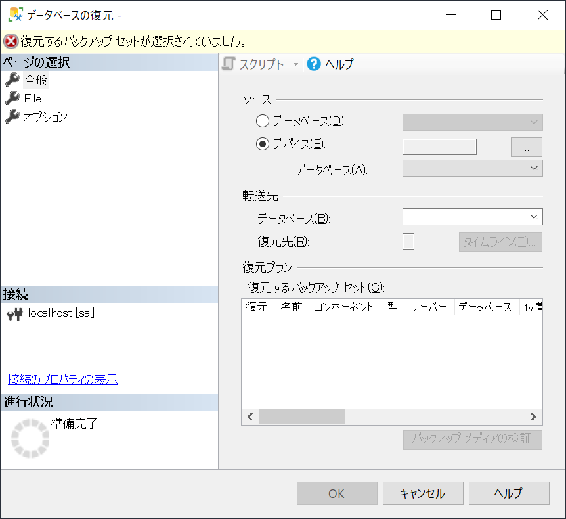Screen dimensions: 566x519
Task: Open the source データベース(D) dropdown
Action: point(473,122)
